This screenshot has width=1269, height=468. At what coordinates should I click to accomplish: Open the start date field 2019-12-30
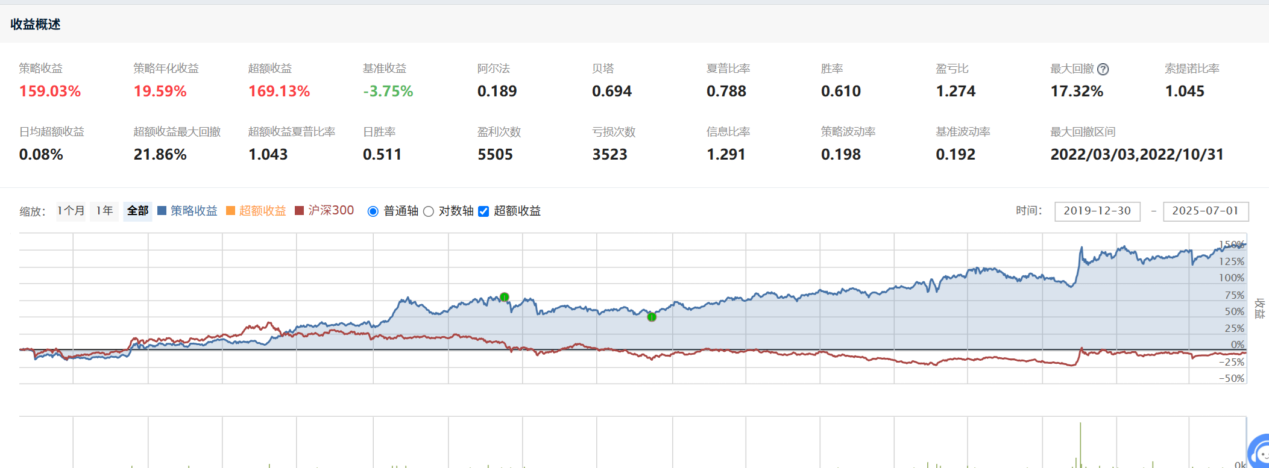pyautogui.click(x=1097, y=211)
